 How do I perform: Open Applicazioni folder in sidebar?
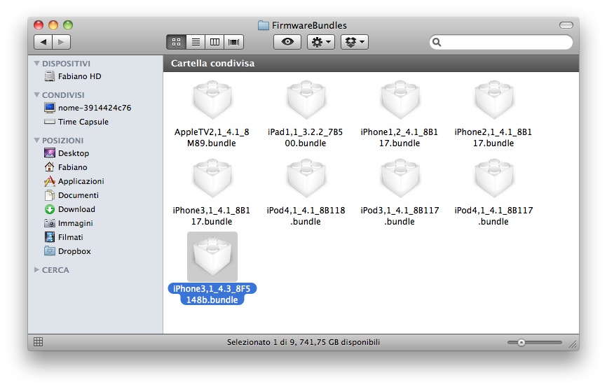[x=81, y=181]
